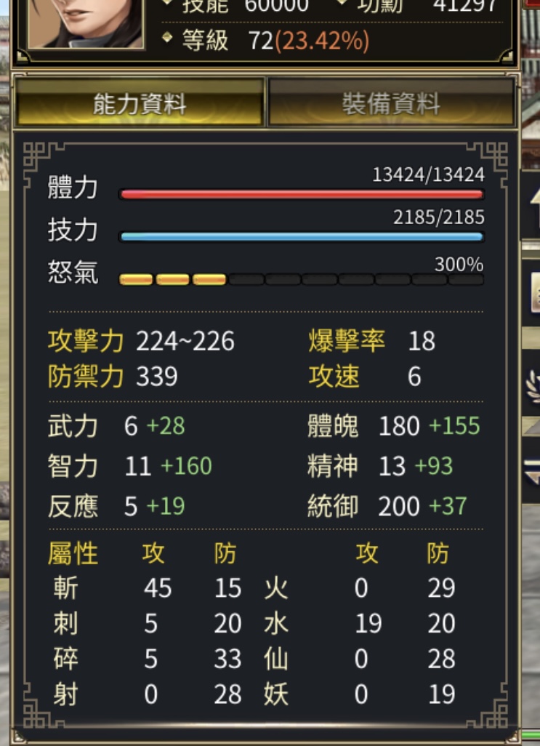Click the diamond icon beside 等級
The image size is (540, 746).
(x=167, y=37)
